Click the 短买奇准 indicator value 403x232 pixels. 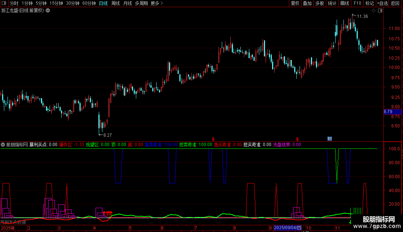point(257,145)
